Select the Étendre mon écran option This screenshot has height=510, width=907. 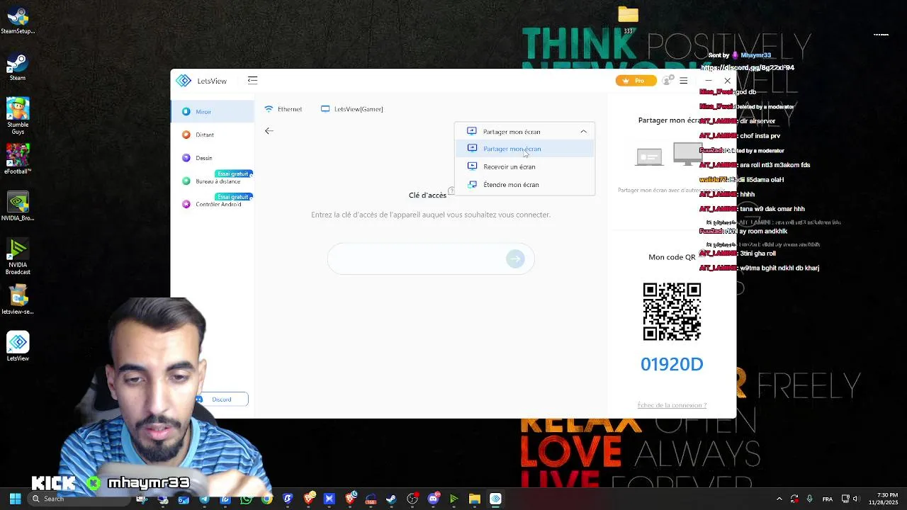point(524,184)
